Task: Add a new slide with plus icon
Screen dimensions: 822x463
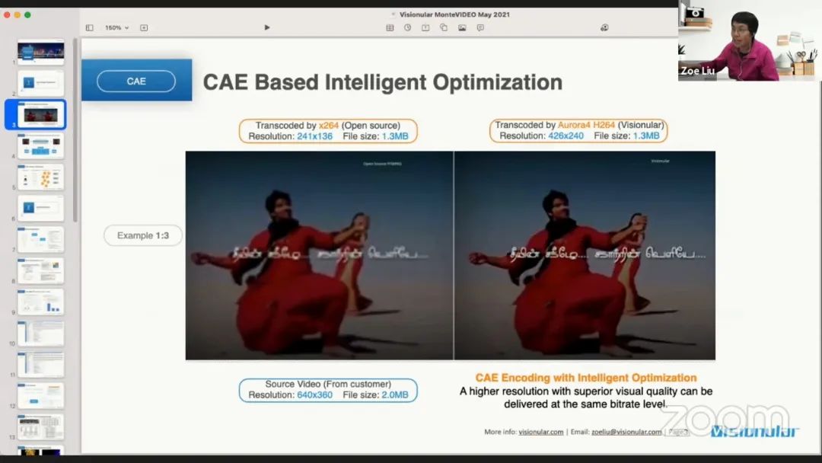Action: point(144,27)
